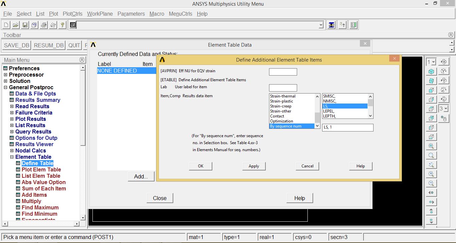Click the keyboard icon beside the command input

(72, 24)
